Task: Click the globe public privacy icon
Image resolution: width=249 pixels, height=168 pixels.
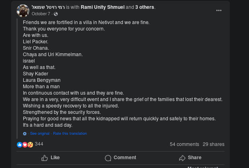Action: point(56,14)
